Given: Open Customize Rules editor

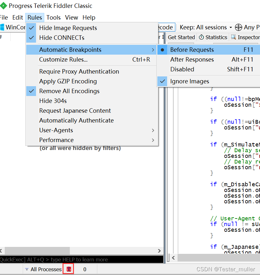Looking at the screenshot, I should (92, 59).
